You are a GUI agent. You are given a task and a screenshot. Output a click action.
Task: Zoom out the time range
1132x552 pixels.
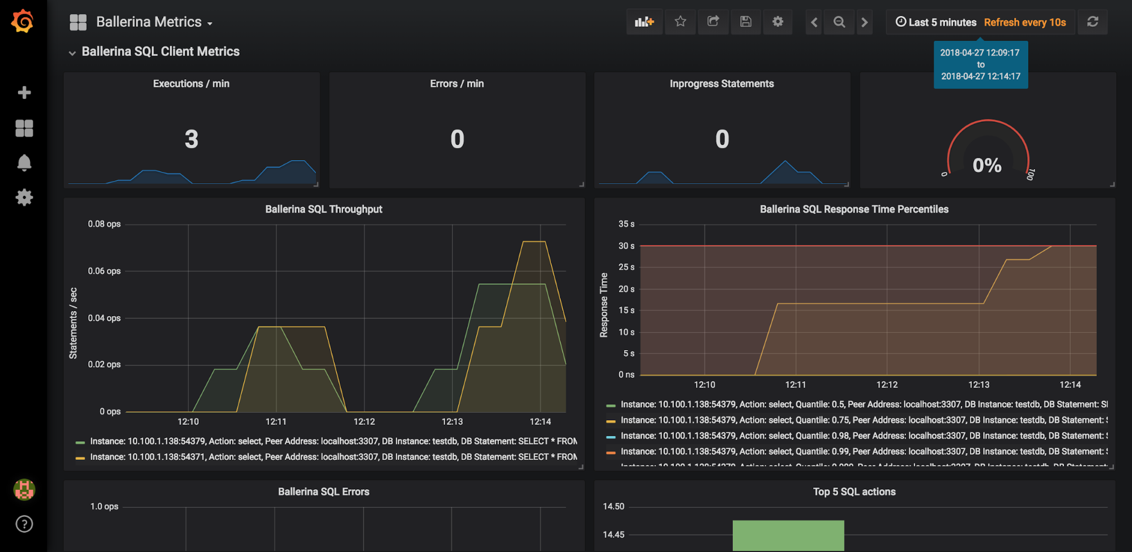click(839, 23)
